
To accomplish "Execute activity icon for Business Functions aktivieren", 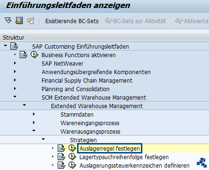I will click(x=35, y=55).
